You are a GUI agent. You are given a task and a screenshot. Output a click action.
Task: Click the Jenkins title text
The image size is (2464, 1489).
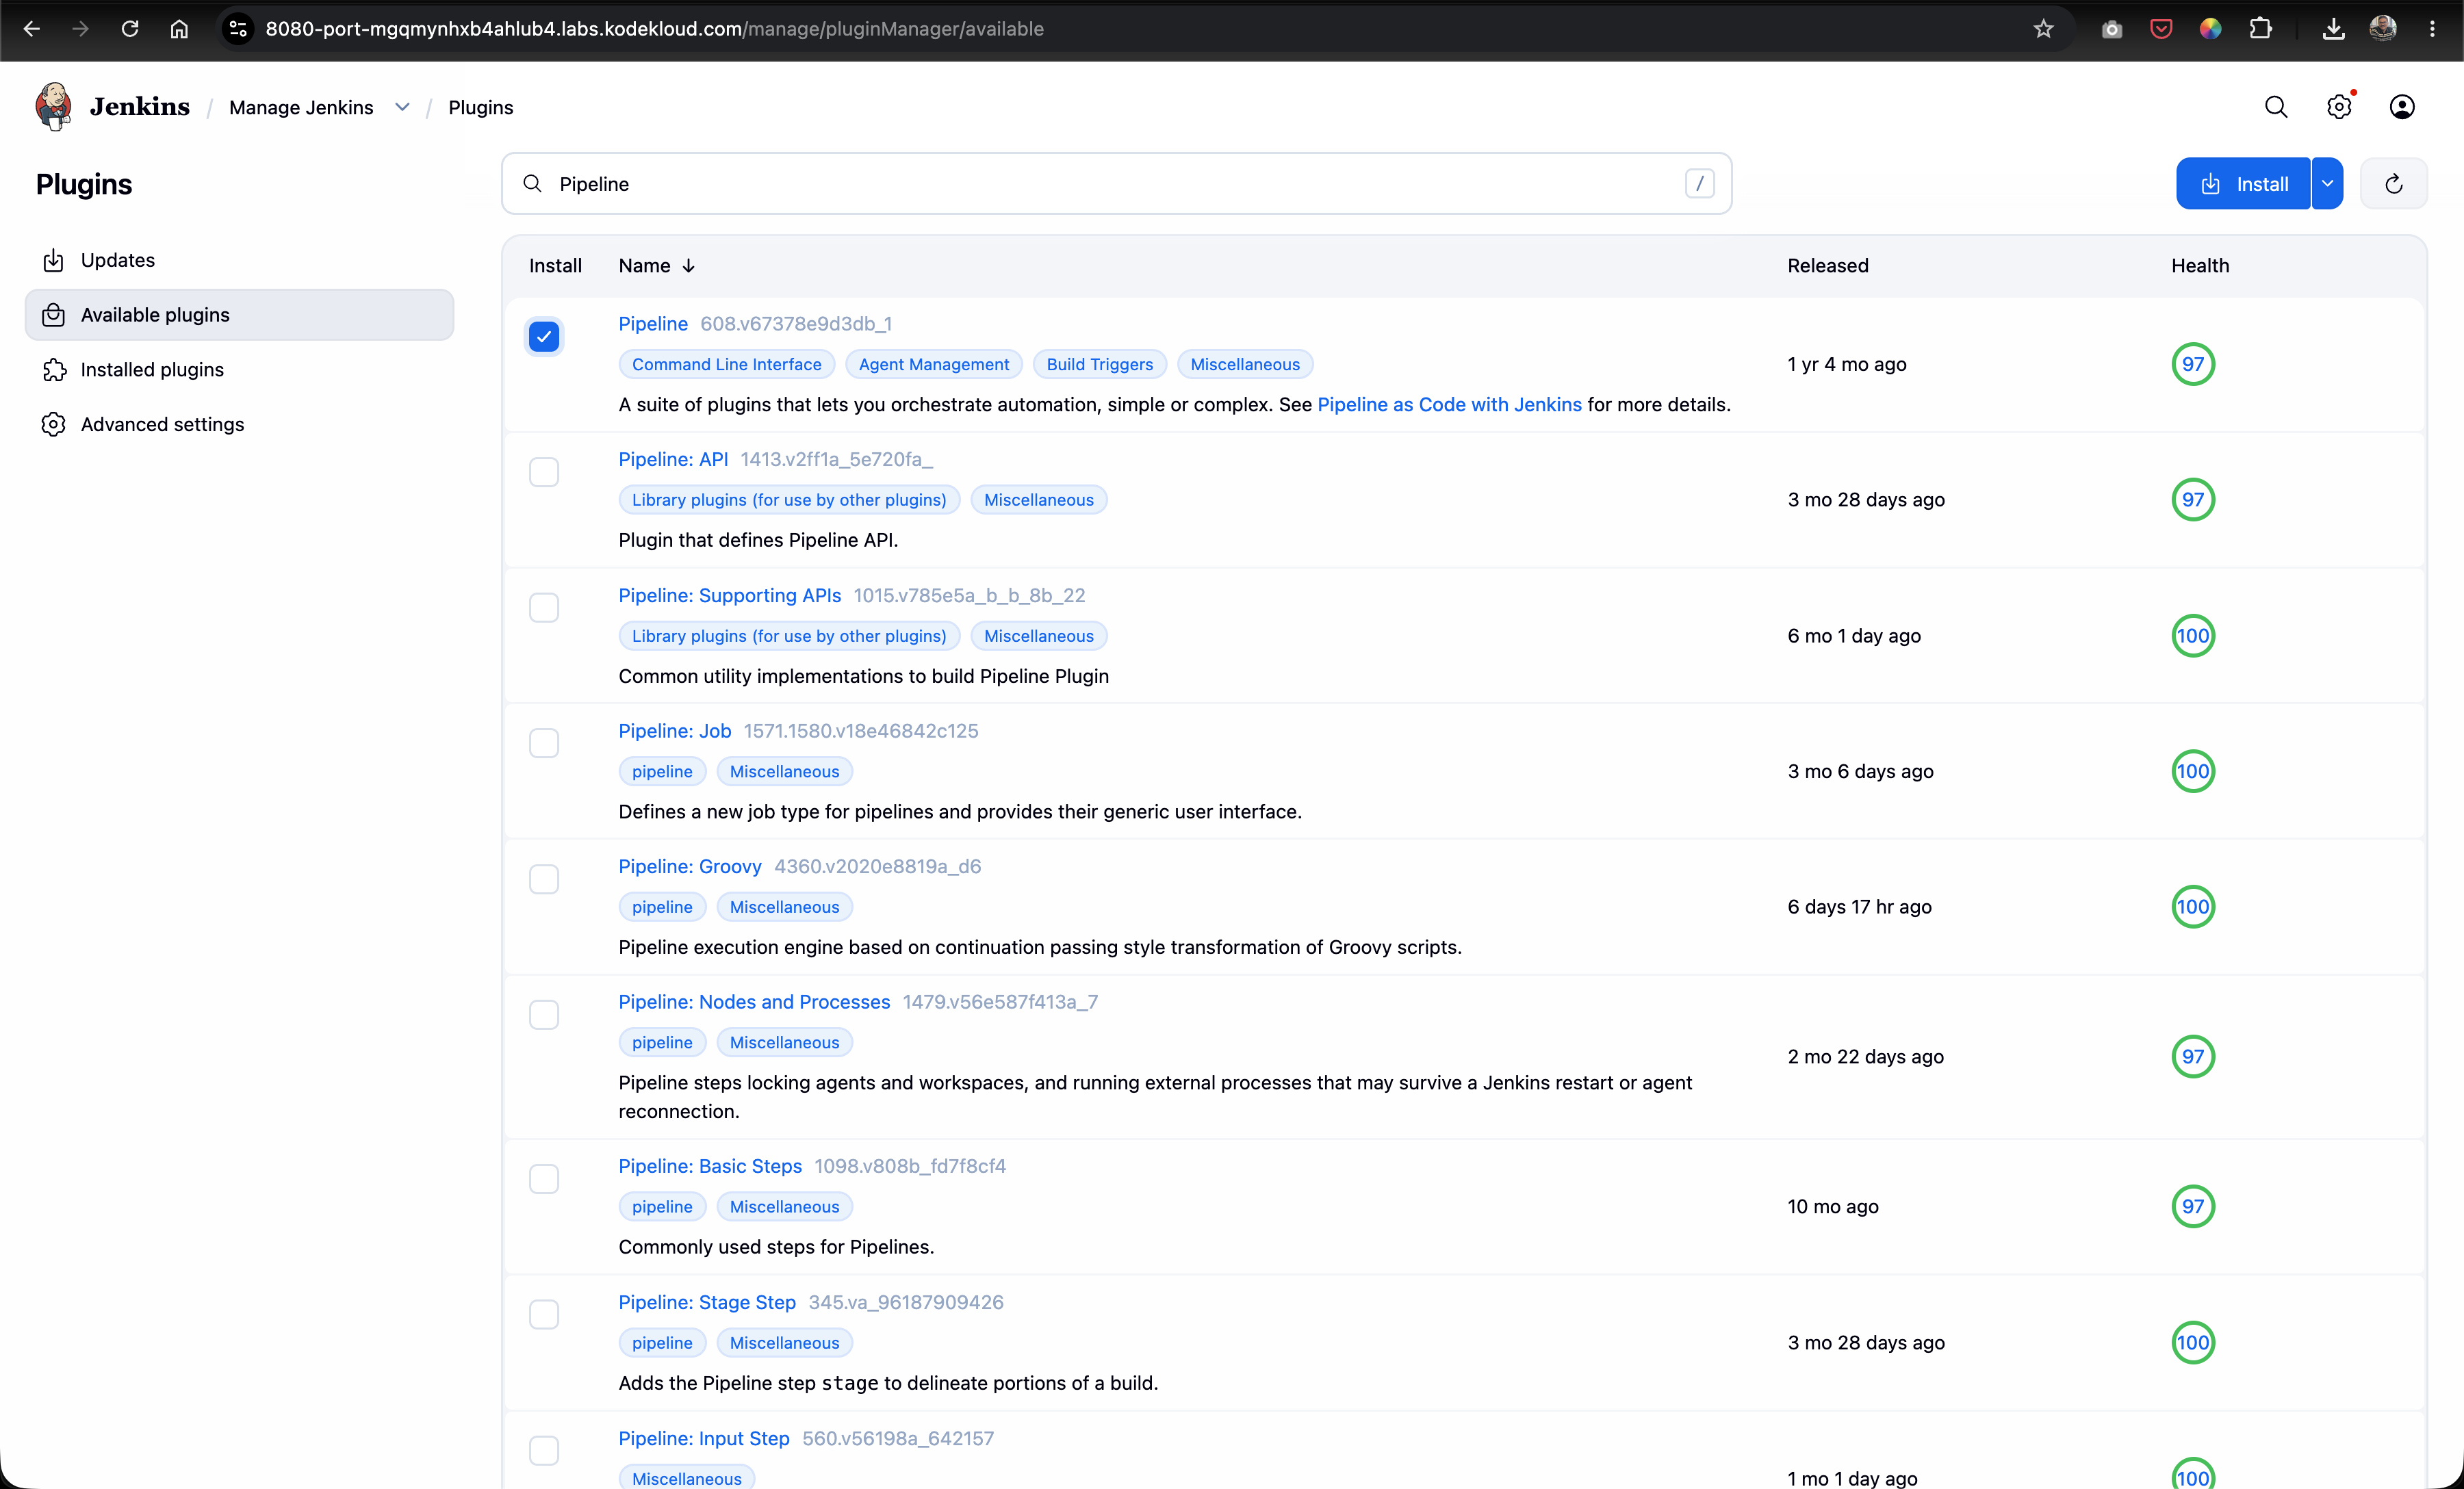coord(140,107)
